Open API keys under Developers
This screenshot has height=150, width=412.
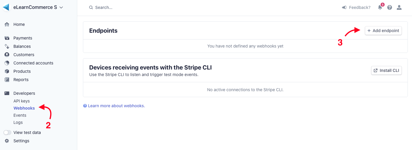21,101
